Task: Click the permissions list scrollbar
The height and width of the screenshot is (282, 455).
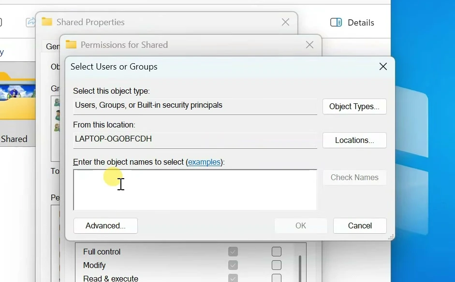Action: pos(300,268)
